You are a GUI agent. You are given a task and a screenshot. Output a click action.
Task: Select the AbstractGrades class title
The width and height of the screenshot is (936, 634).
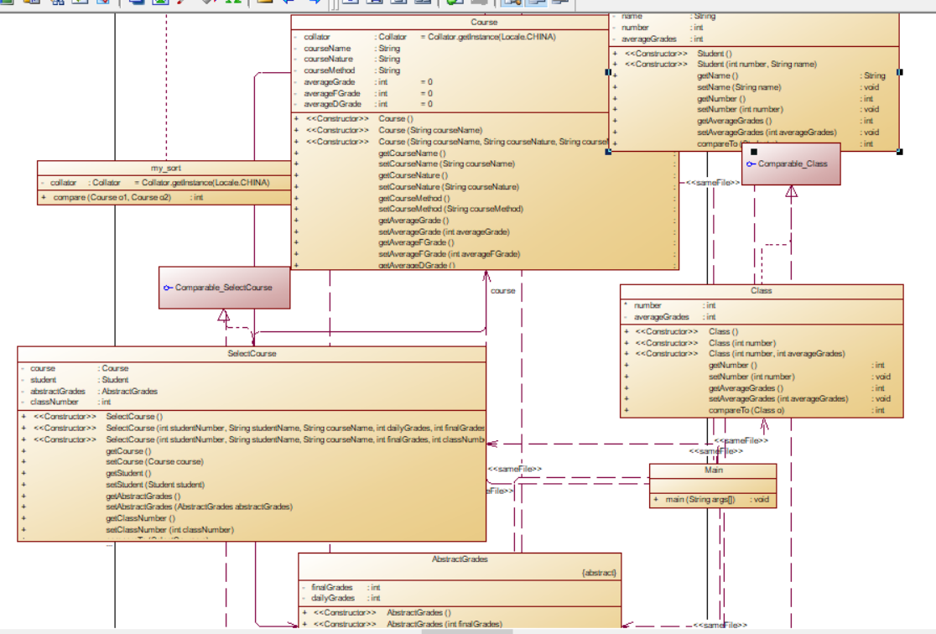pos(460,559)
